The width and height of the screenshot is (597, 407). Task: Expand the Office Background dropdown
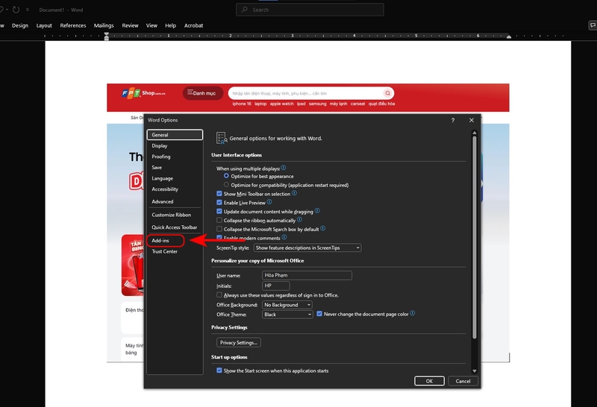tap(287, 305)
